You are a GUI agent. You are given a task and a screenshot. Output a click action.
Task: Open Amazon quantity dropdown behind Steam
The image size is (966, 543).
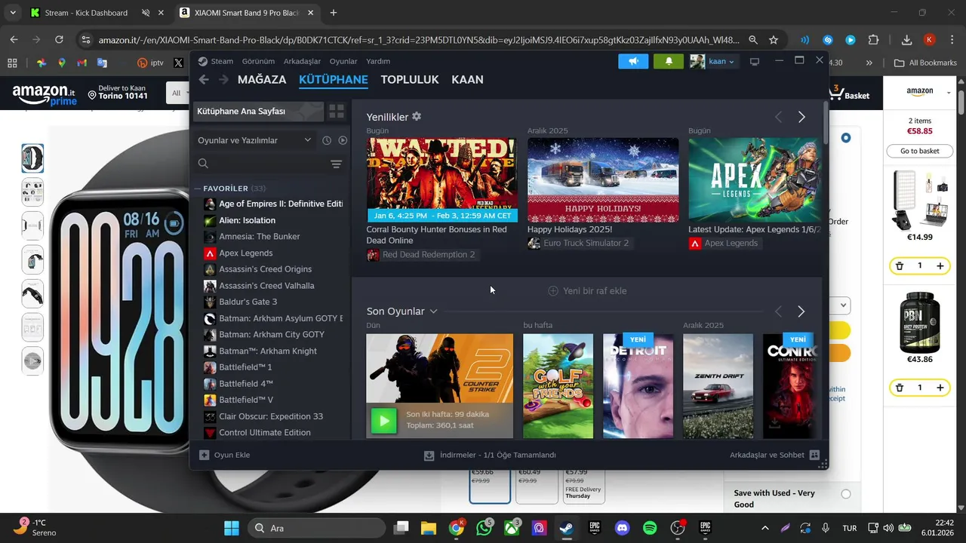(840, 305)
